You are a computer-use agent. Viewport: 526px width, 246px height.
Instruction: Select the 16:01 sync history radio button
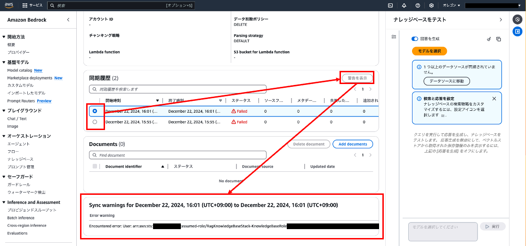(x=95, y=111)
